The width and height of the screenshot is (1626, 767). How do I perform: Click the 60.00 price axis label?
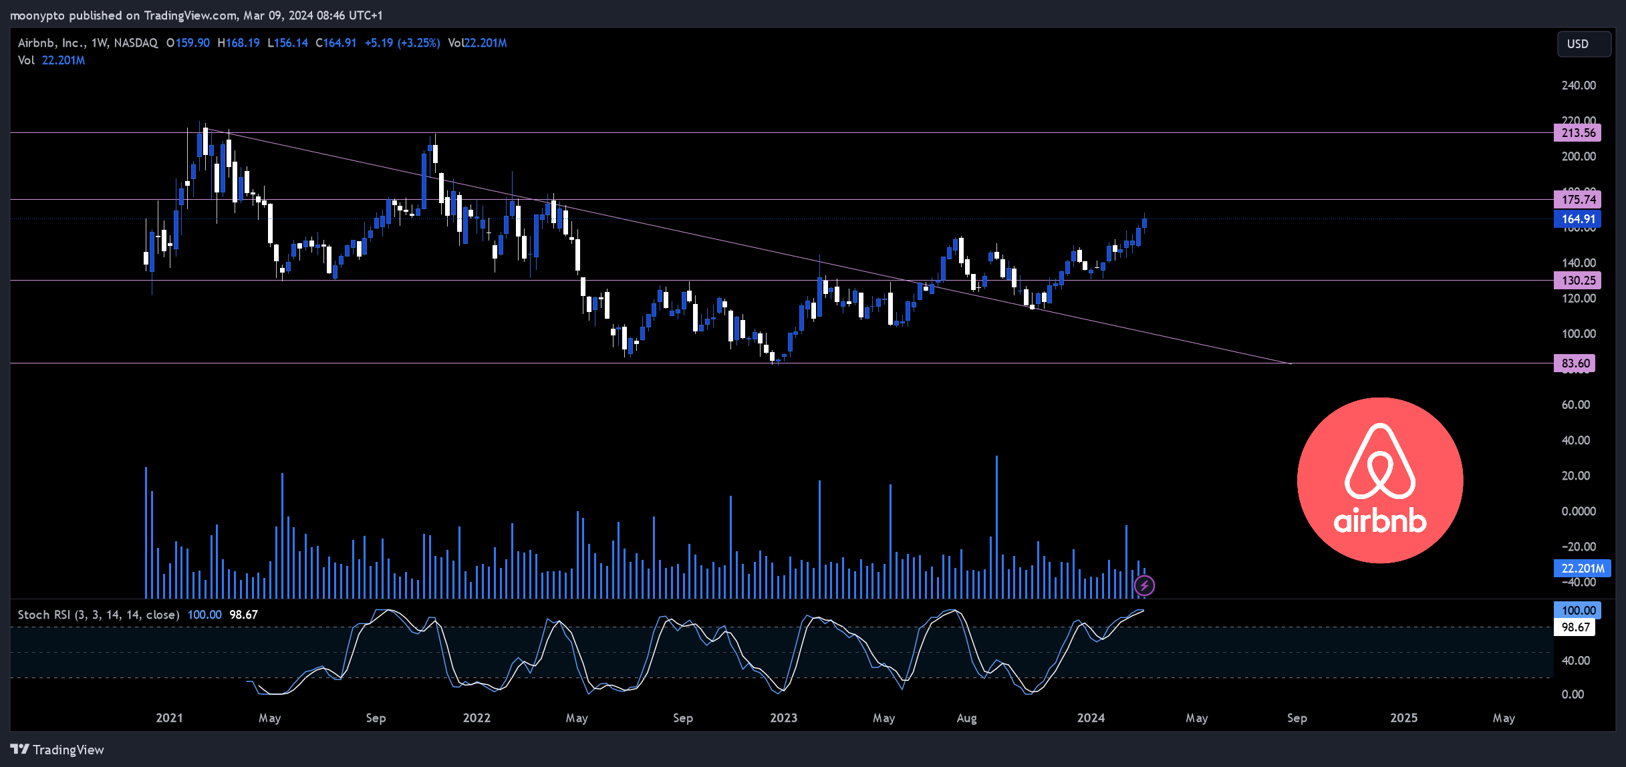1575,405
